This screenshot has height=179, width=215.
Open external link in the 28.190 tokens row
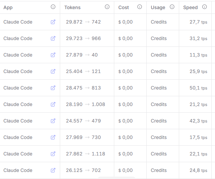pos(53,104)
